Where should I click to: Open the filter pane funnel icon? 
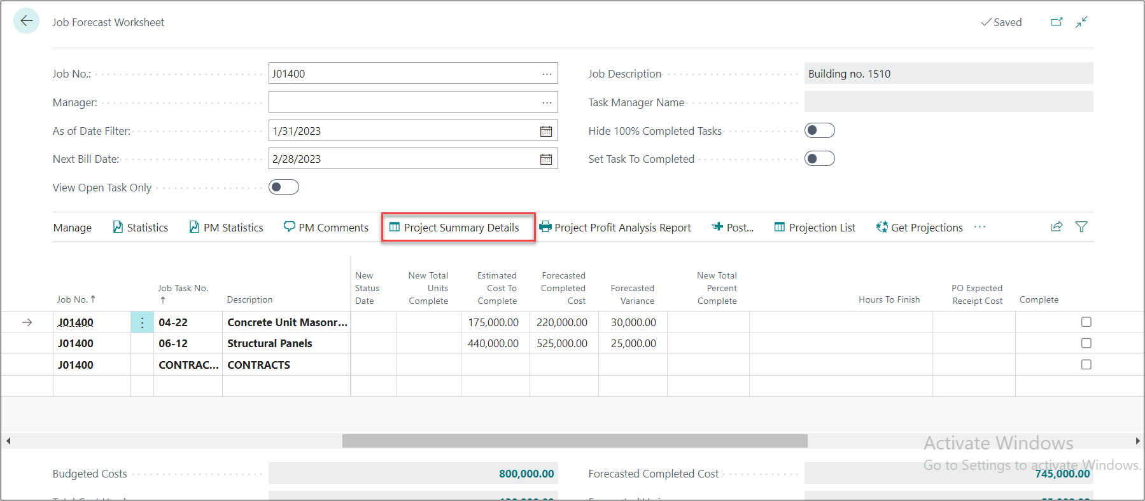tap(1081, 227)
